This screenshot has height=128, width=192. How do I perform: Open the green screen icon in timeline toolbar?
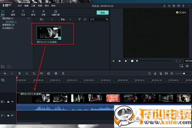(x=56, y=74)
